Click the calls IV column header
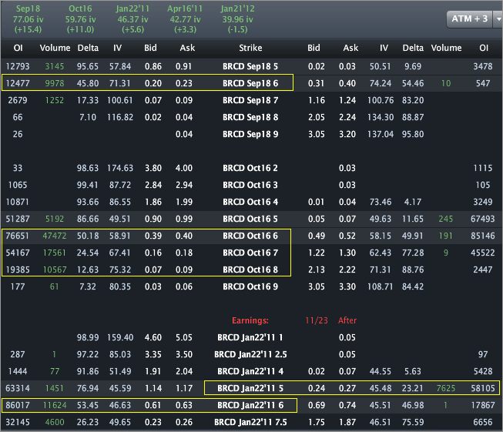Screen dimensions: 503x432 pos(117,48)
